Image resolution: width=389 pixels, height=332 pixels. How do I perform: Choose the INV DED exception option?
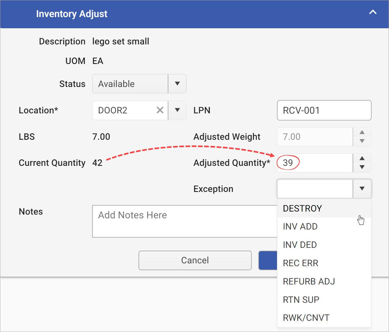coord(300,245)
